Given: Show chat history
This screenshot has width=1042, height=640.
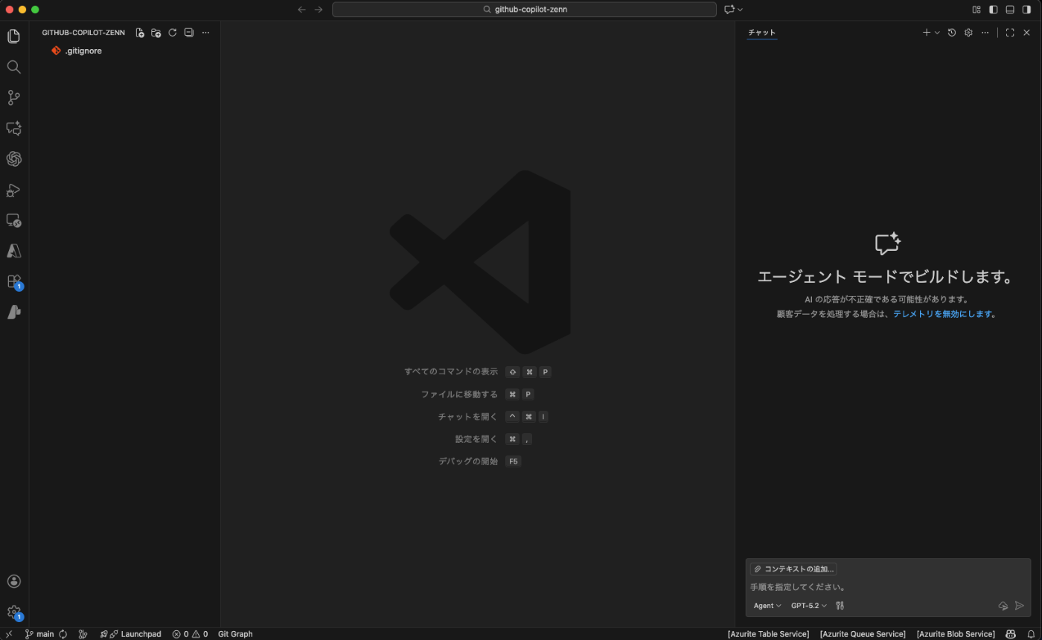Looking at the screenshot, I should pos(952,33).
